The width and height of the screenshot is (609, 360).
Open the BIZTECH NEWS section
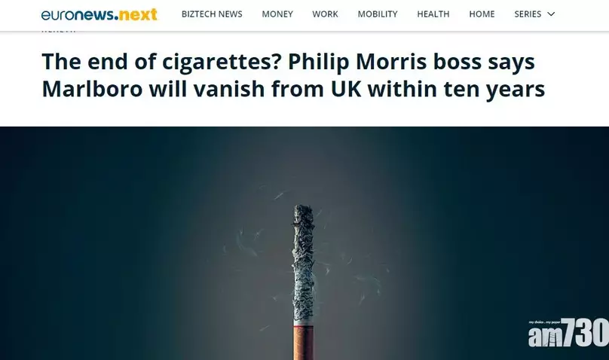(x=212, y=14)
